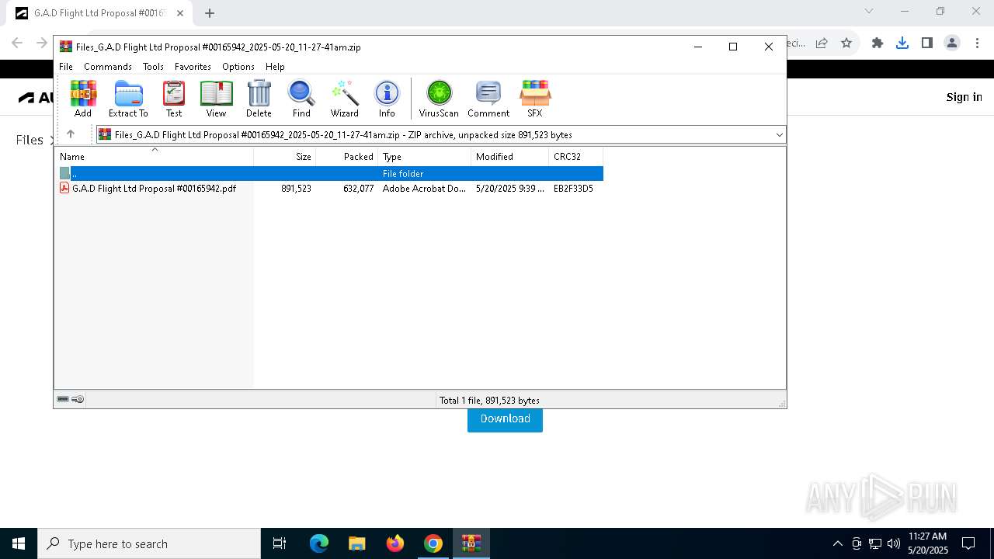Sort by Modified column header

pos(510,157)
